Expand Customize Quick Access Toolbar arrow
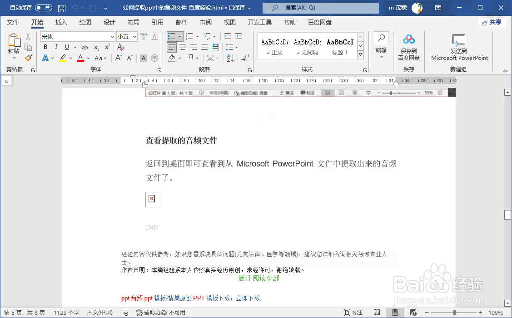 [105, 8]
